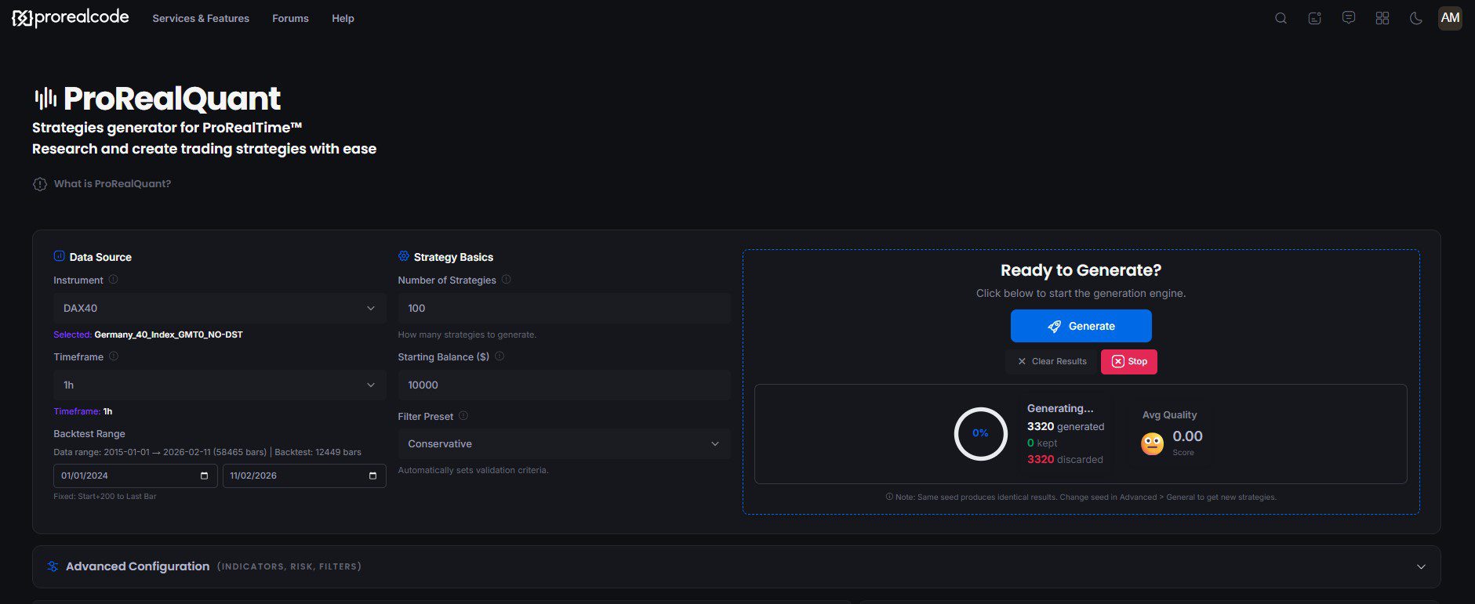Click the blue Generate button

[1081, 326]
